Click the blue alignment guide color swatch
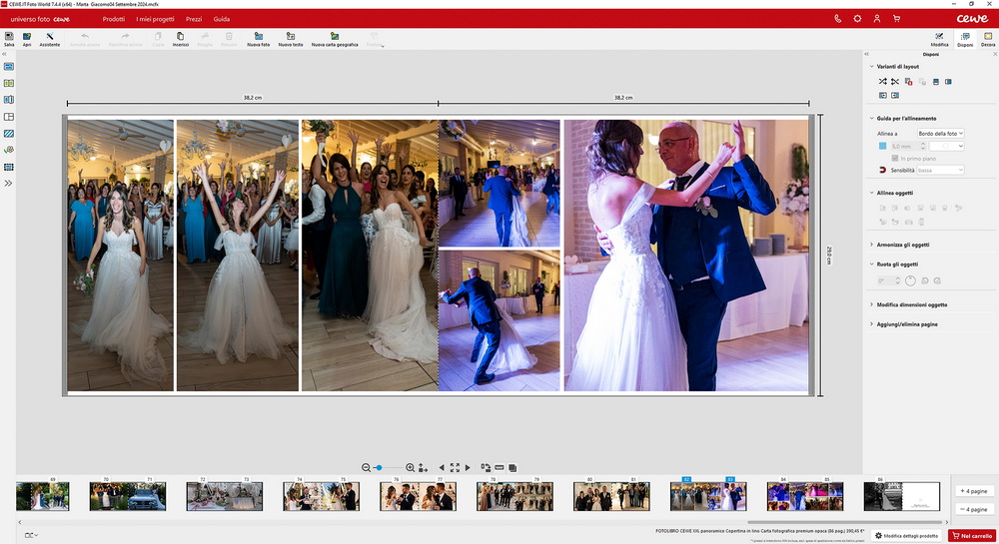 pos(882,146)
